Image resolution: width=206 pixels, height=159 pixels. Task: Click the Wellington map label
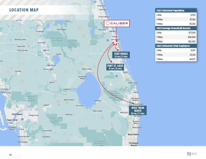pos(124,112)
